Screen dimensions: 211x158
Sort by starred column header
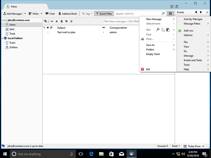point(48,28)
